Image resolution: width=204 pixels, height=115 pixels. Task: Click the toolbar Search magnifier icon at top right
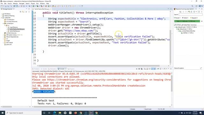(x=192, y=6)
